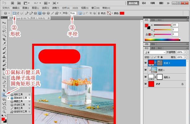The width and height of the screenshot is (190, 124).
Task: Toggle Add to Shape Area option
Action: [84, 13]
